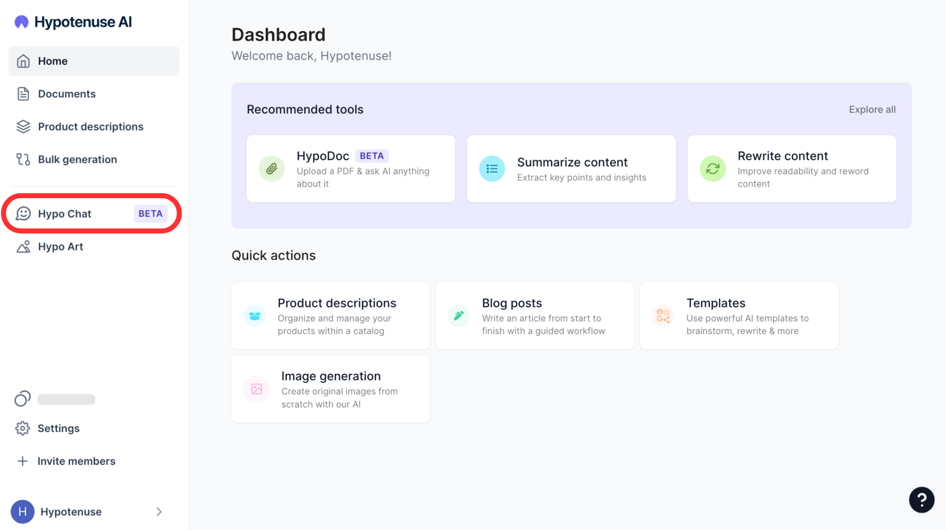Click the Rewrite content refresh icon
Screen dimensions: 946x530
[713, 169]
